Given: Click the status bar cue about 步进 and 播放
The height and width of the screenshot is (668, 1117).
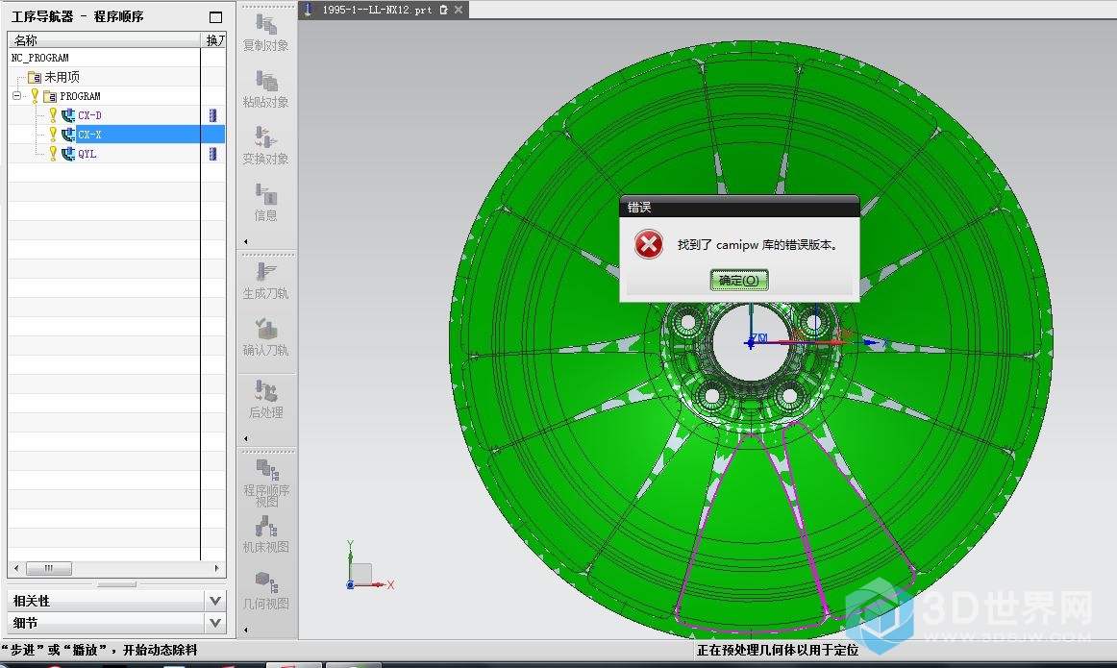Looking at the screenshot, I should click(x=99, y=650).
